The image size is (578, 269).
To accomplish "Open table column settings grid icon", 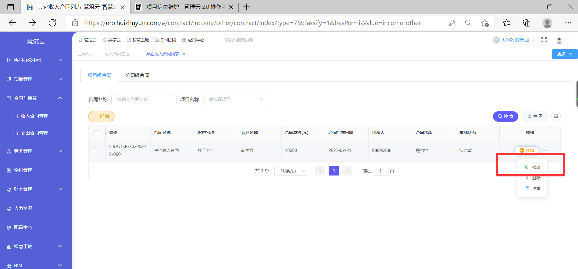I will [556, 116].
